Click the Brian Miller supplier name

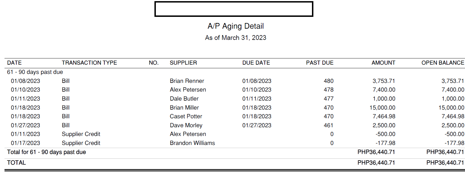(184, 108)
